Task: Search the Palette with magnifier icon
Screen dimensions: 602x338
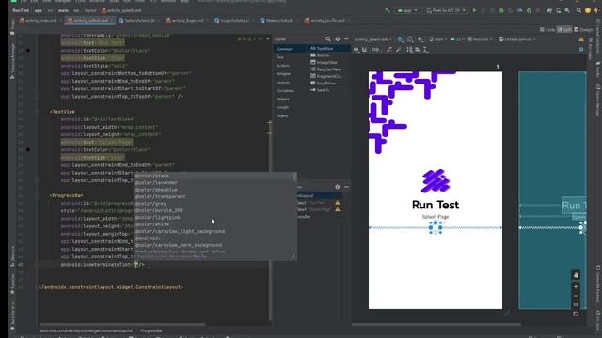Action: [x=328, y=39]
